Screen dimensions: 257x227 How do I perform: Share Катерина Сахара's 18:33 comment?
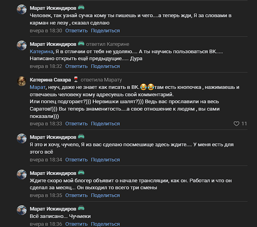(105, 123)
